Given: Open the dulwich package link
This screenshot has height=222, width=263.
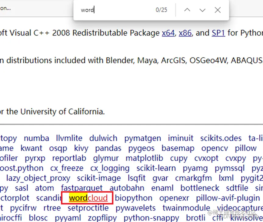Looking at the screenshot, I should click(103, 138).
